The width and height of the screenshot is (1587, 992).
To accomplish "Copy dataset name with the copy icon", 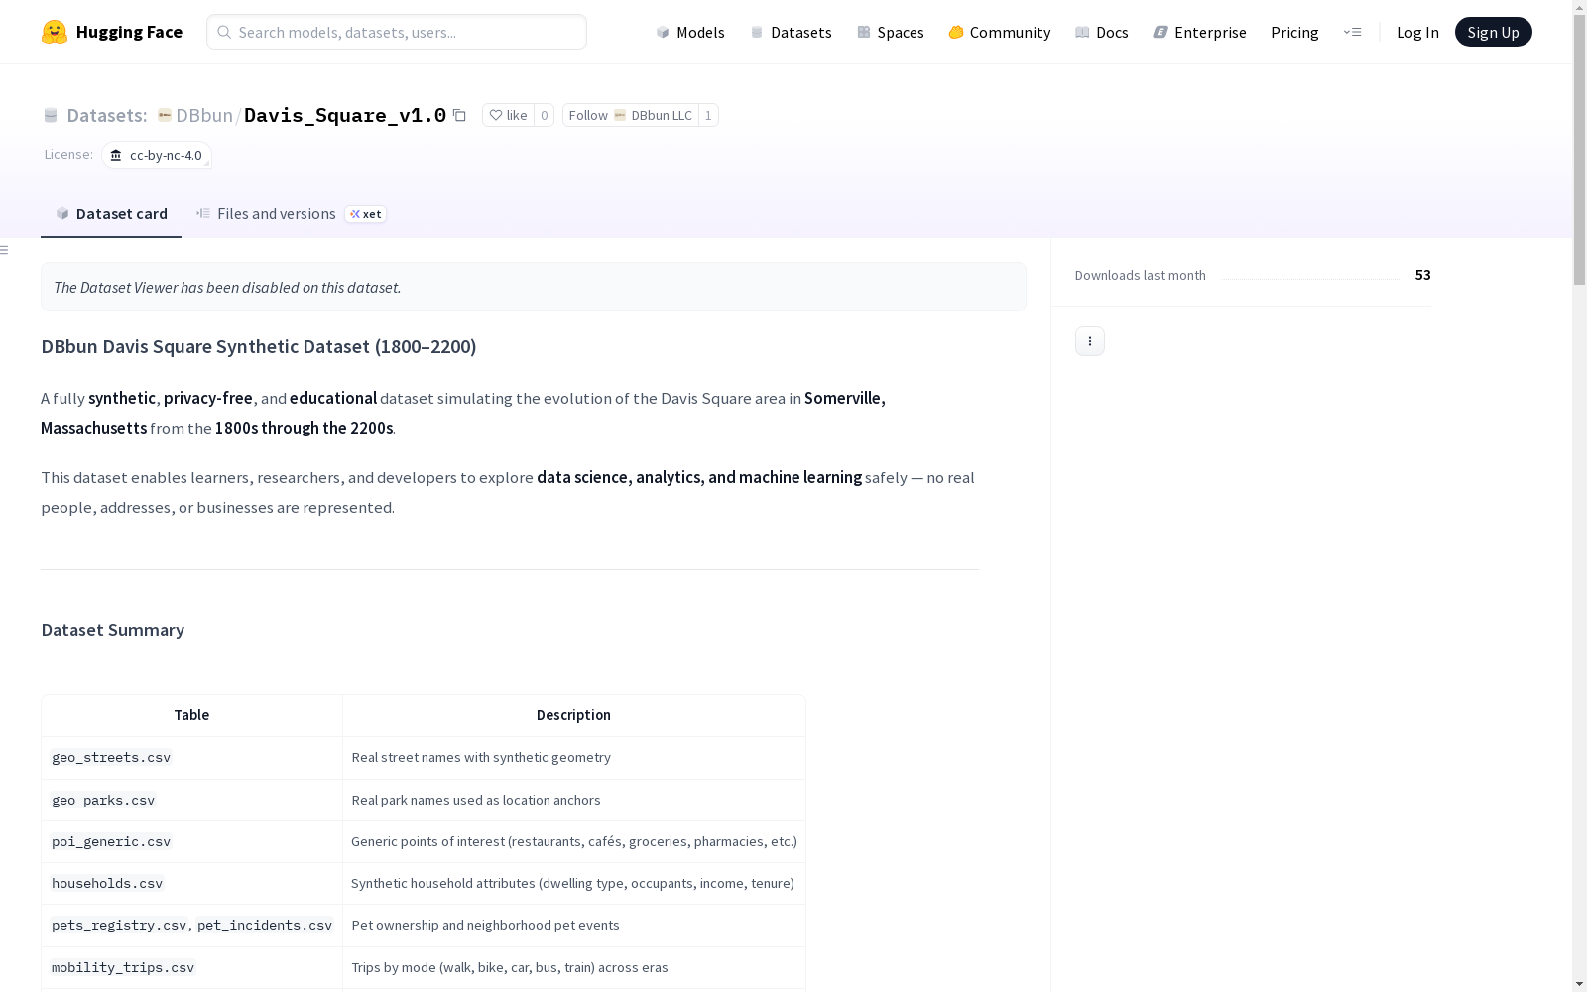I will click(x=459, y=115).
